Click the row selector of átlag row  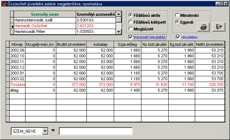[8, 90]
